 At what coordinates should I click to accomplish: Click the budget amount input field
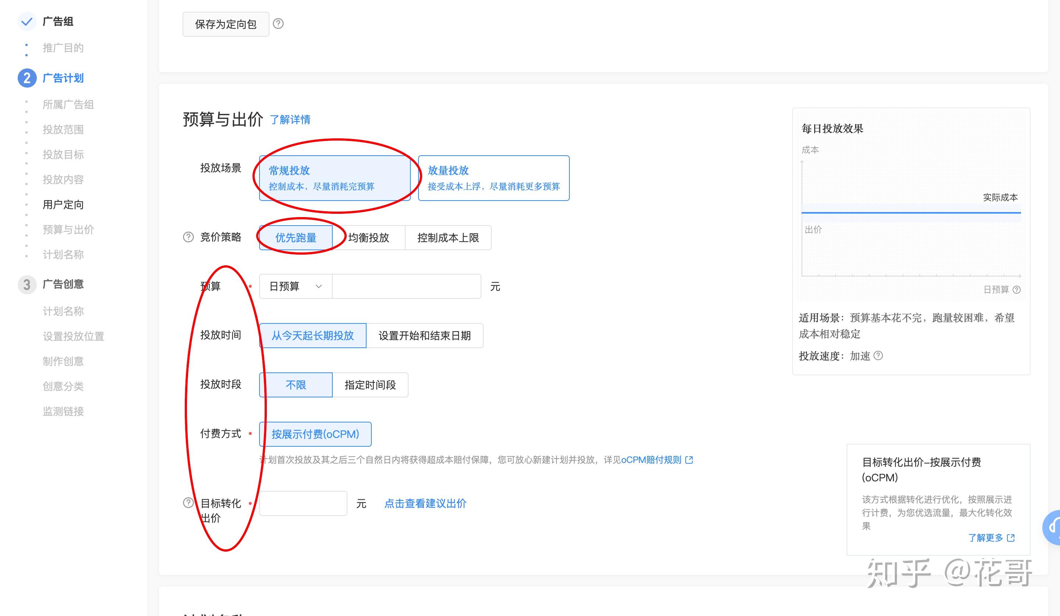406,286
